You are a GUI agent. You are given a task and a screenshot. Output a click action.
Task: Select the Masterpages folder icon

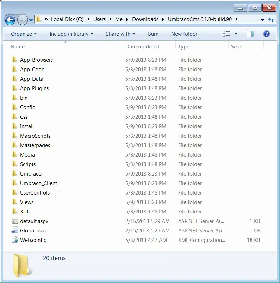(14, 145)
